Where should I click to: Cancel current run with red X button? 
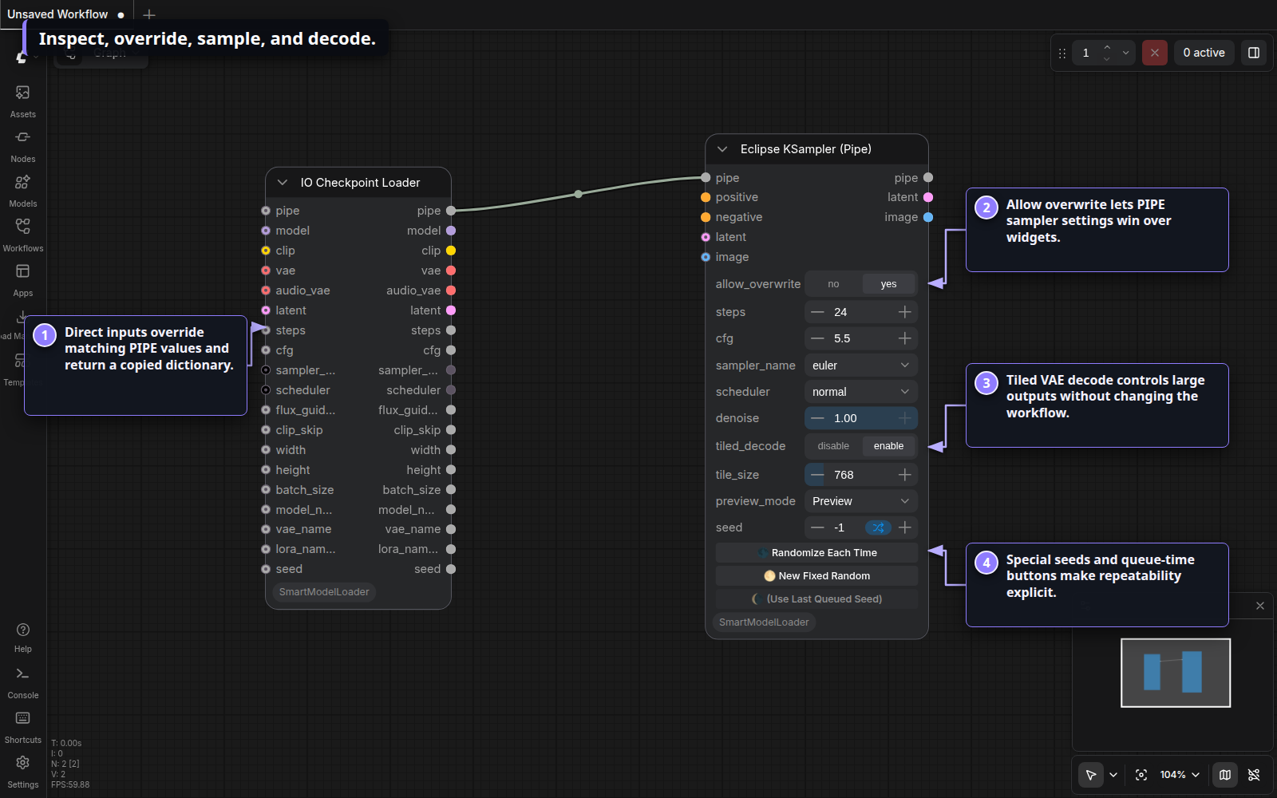[1154, 53]
